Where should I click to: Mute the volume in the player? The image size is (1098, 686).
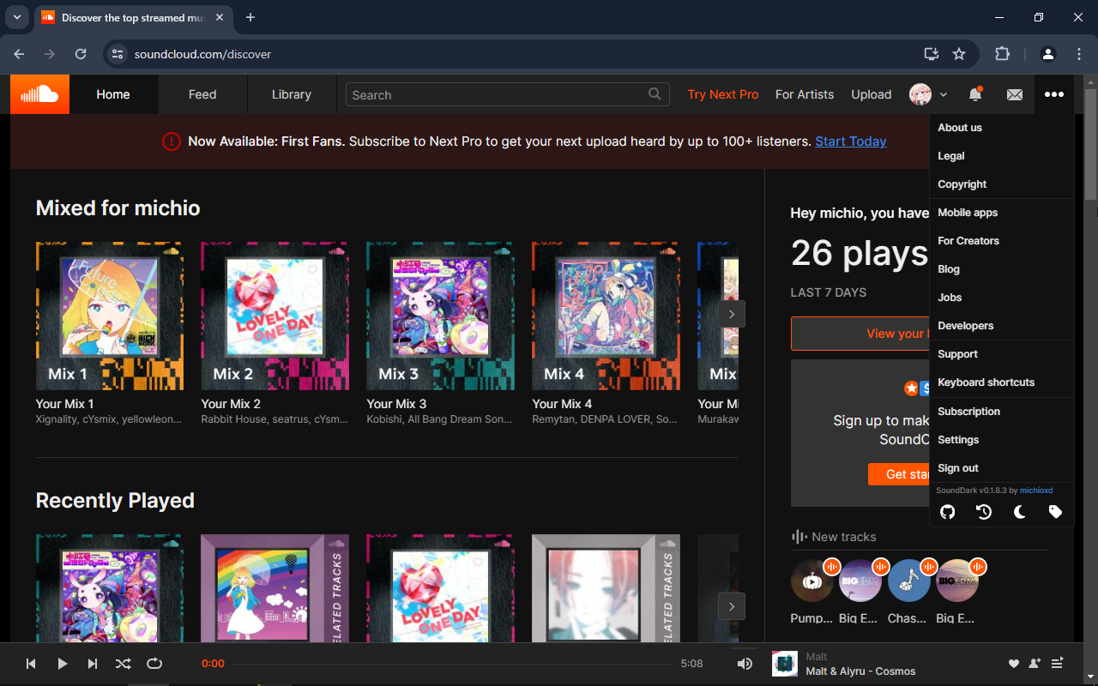[745, 663]
